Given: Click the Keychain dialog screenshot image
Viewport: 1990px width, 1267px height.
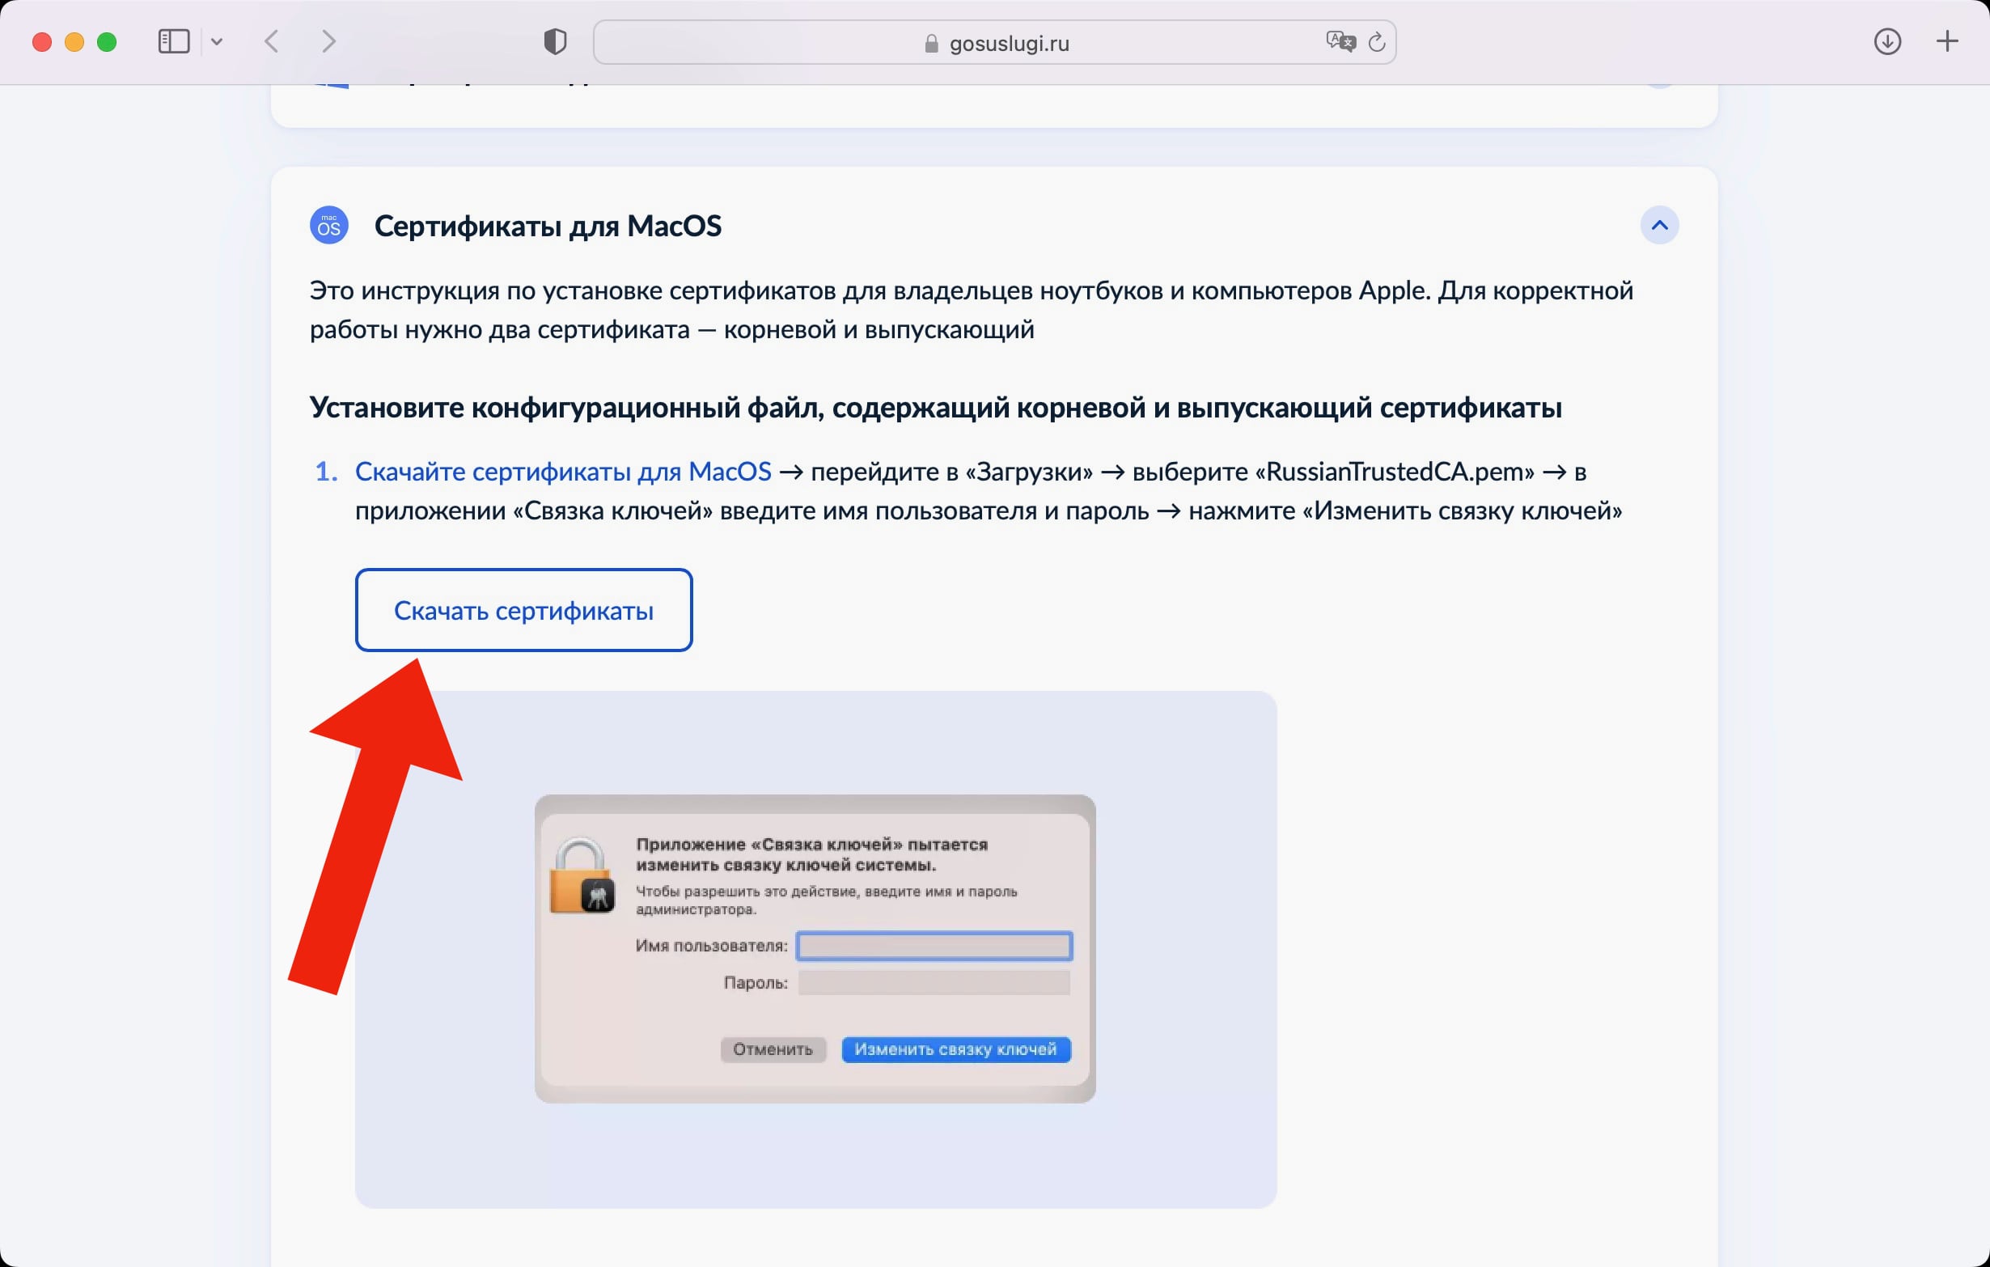Looking at the screenshot, I should (815, 949).
